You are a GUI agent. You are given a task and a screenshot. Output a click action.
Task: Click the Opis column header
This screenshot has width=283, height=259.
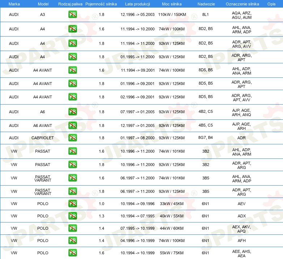271,4
